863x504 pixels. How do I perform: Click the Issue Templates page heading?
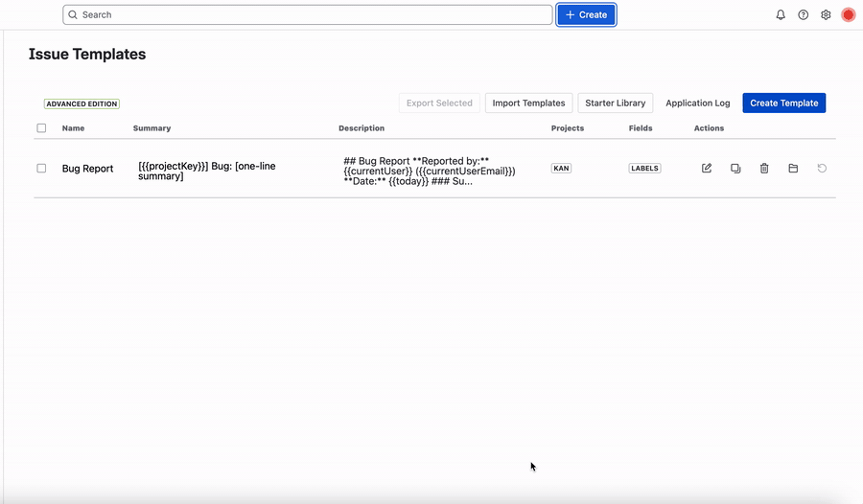(x=87, y=54)
